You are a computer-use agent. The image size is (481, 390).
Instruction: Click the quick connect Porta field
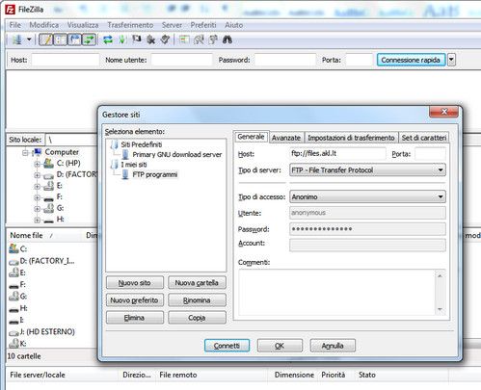[359, 60]
